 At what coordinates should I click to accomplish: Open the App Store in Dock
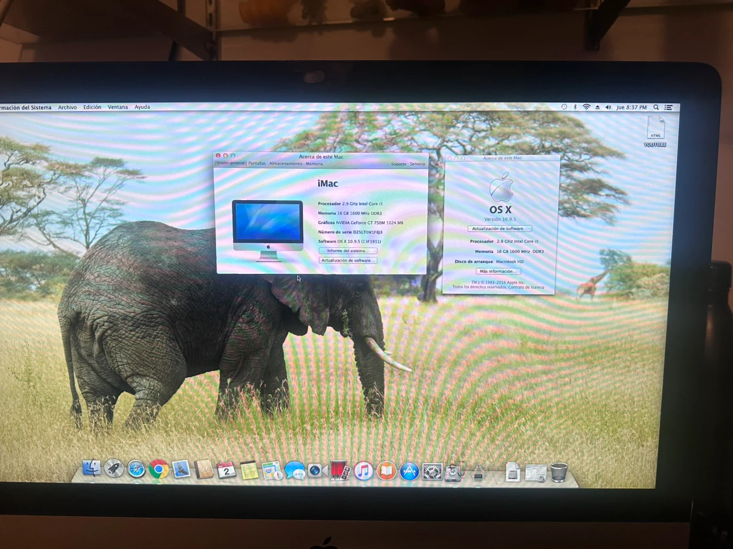pos(409,471)
